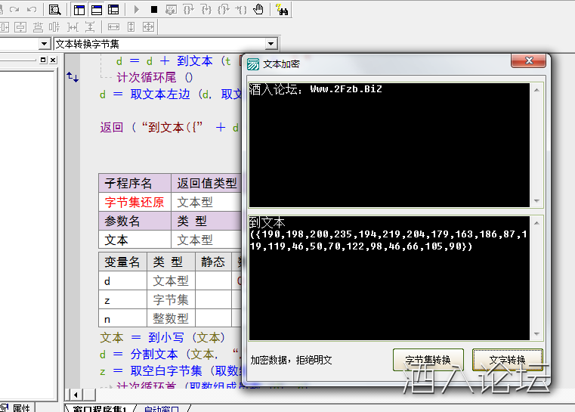Click the print preview magnifier icon
Screen dimensions: 575x412
[x=54, y=10]
